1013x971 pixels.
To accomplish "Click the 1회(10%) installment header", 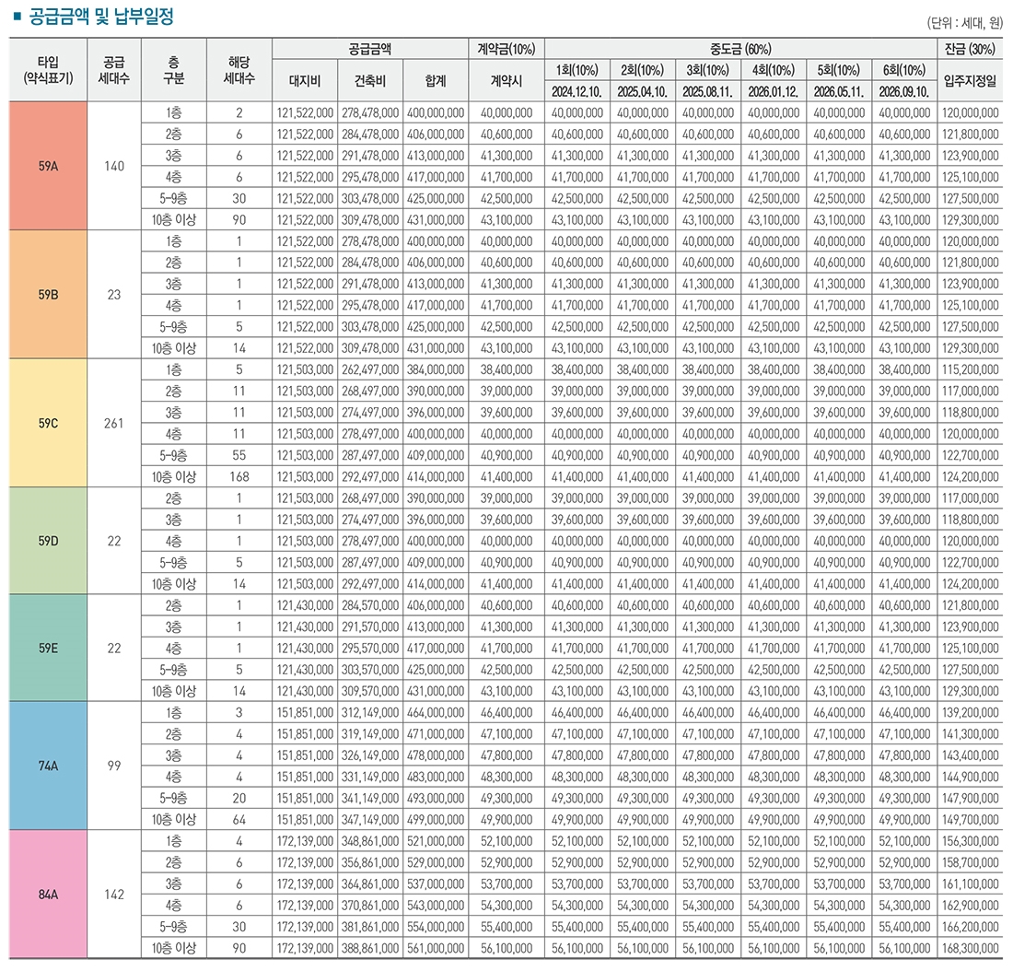I will (x=577, y=70).
